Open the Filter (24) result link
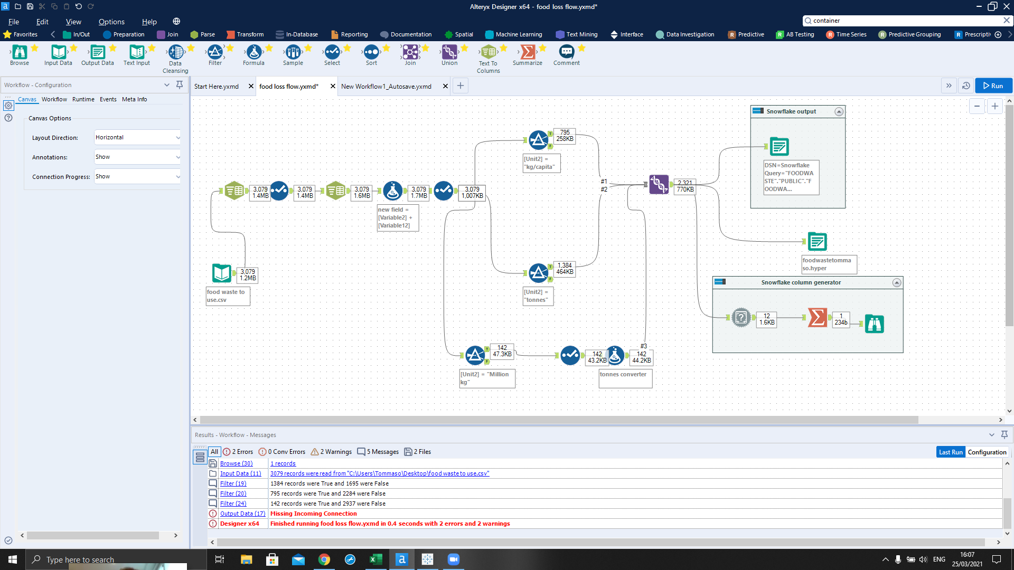The width and height of the screenshot is (1014, 570). pyautogui.click(x=233, y=503)
